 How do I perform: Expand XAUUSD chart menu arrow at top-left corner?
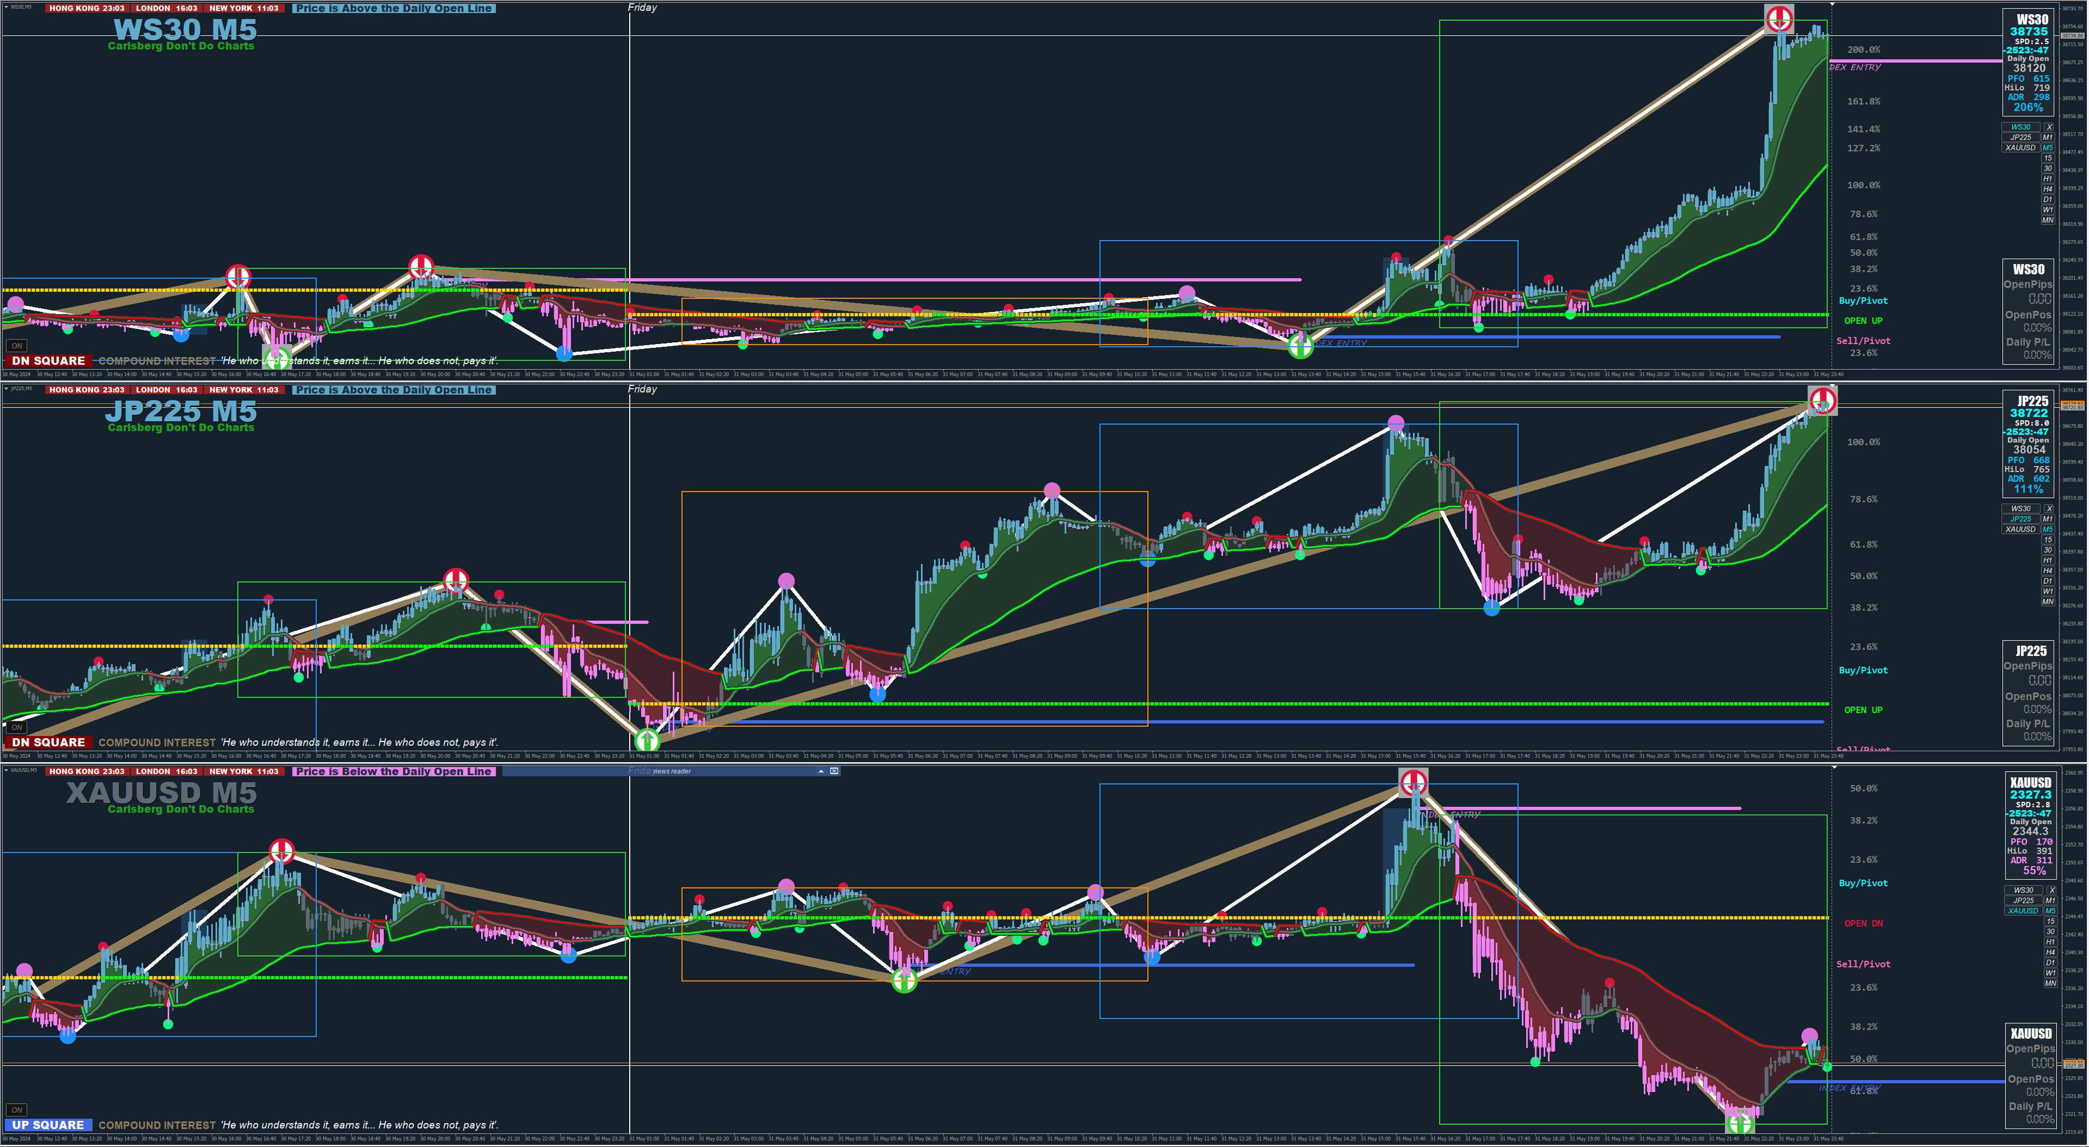[x=5, y=771]
